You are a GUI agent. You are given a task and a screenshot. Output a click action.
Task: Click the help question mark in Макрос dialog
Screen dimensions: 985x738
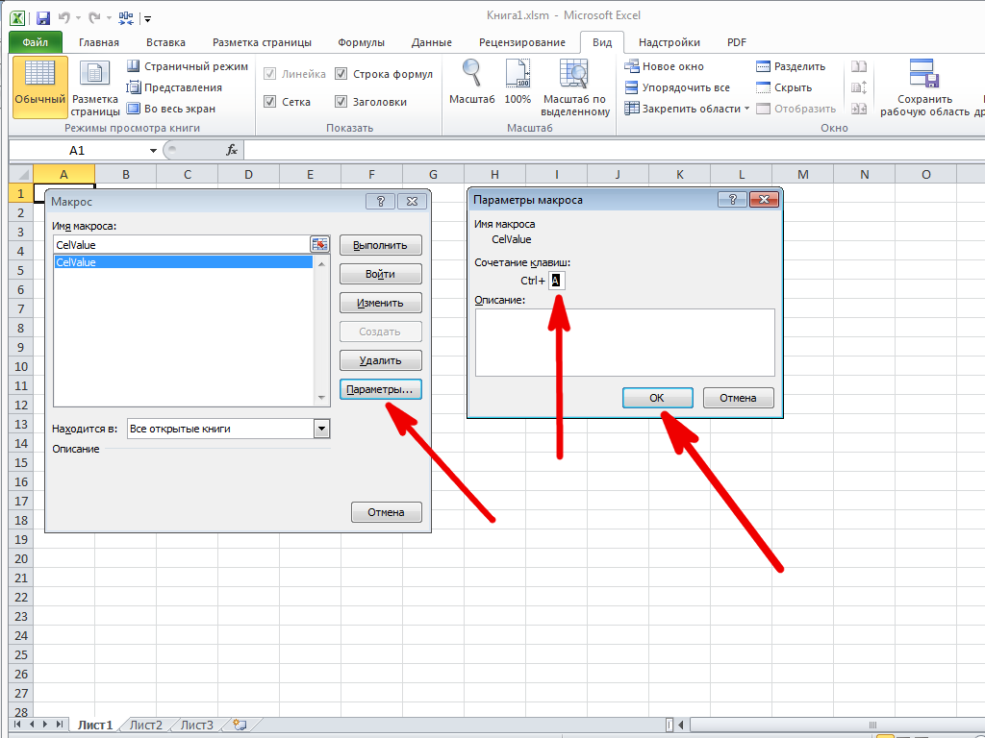click(x=380, y=201)
